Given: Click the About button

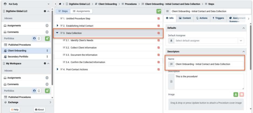Looking at the screenshot, I should [x=39, y=110].
